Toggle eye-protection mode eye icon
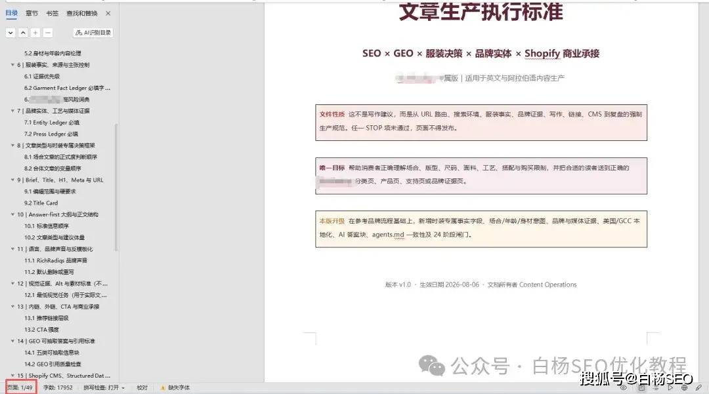Image resolution: width=709 pixels, height=394 pixels. click(x=624, y=387)
